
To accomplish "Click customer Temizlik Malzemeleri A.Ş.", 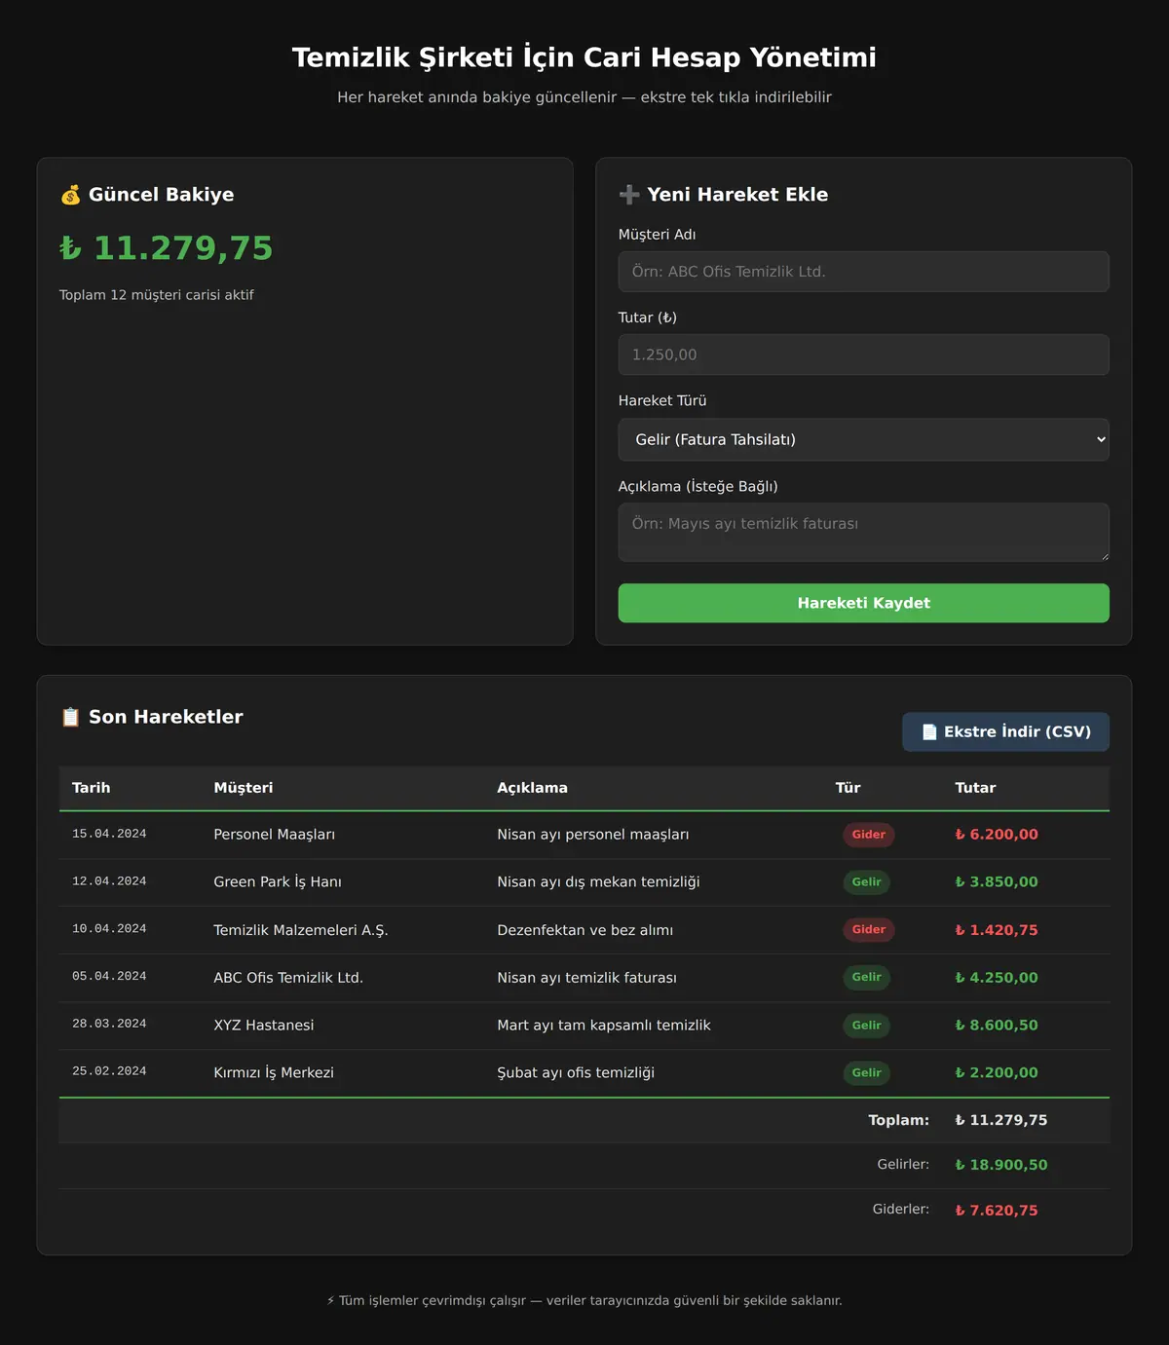I will click(301, 930).
